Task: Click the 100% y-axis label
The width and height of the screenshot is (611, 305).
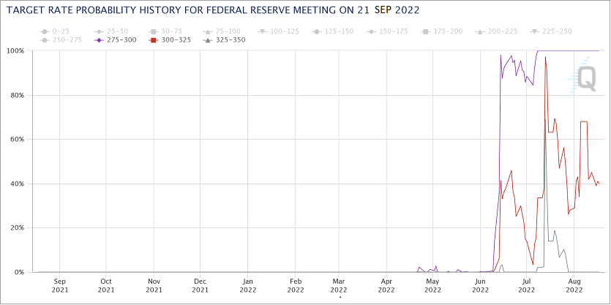Action: (x=17, y=50)
